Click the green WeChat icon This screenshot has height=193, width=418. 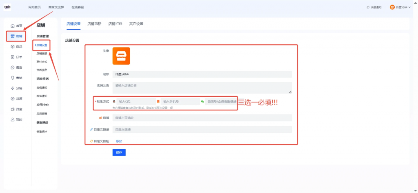202,102
